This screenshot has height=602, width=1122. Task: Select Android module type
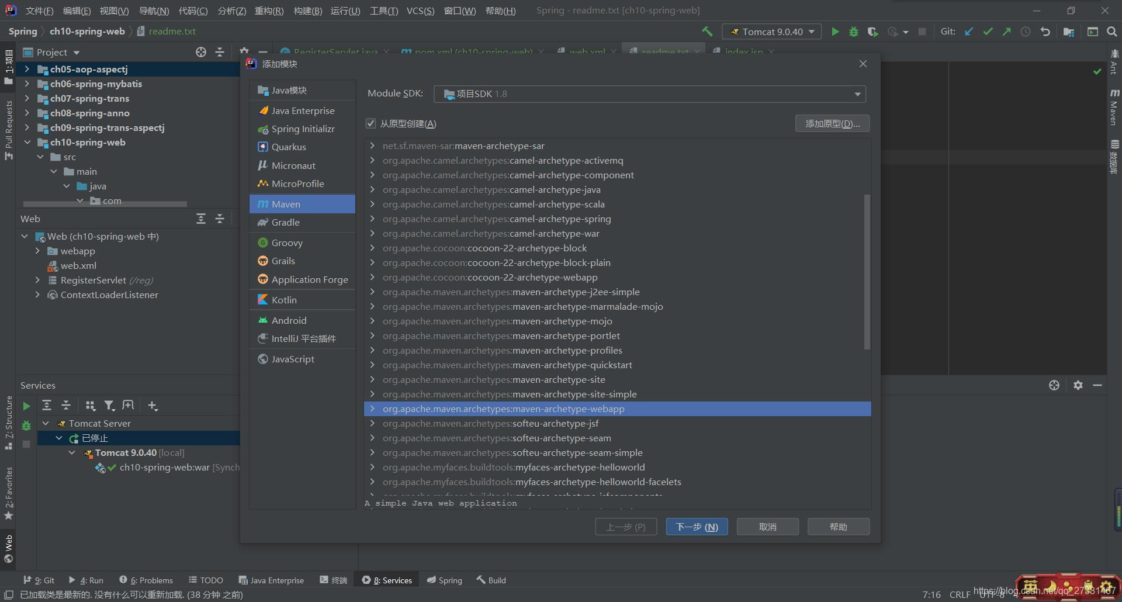pos(303,320)
